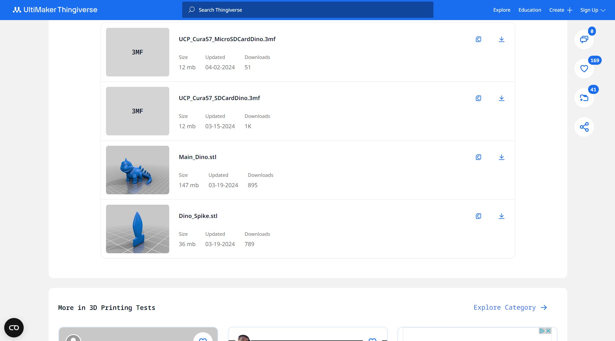Open the Create menu
Viewport: 615px width, 341px height.
tap(561, 10)
